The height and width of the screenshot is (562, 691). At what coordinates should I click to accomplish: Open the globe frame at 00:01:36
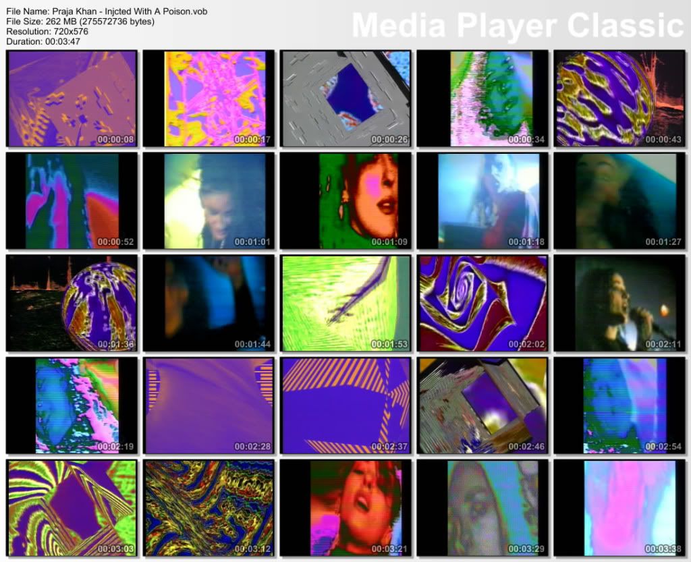point(72,303)
